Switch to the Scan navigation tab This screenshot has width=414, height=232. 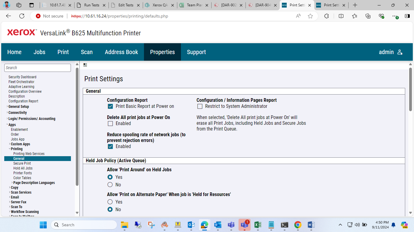87,52
